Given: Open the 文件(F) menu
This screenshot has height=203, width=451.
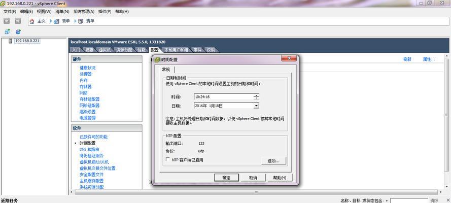Looking at the screenshot, I should pyautogui.click(x=10, y=12).
